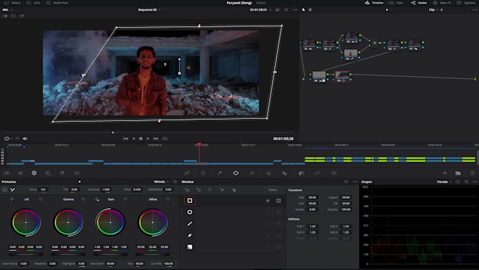Screen dimensions: 479x270
Task: Add a new circle window
Action: tap(199, 190)
